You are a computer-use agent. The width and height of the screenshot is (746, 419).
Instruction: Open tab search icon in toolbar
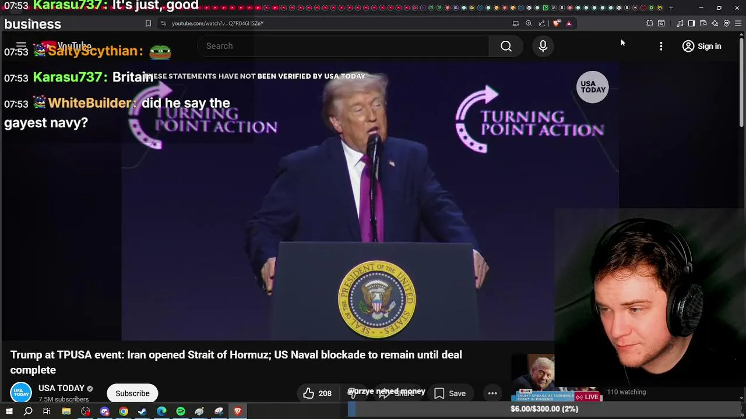click(x=661, y=23)
